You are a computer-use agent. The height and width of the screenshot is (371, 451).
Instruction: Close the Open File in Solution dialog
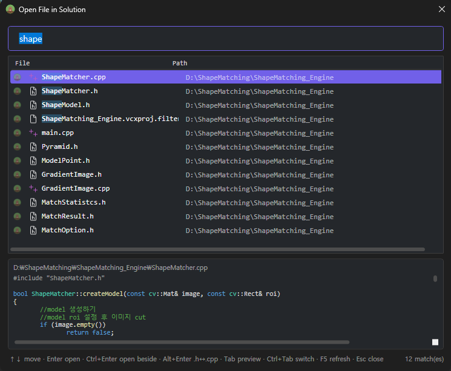pyautogui.click(x=442, y=9)
